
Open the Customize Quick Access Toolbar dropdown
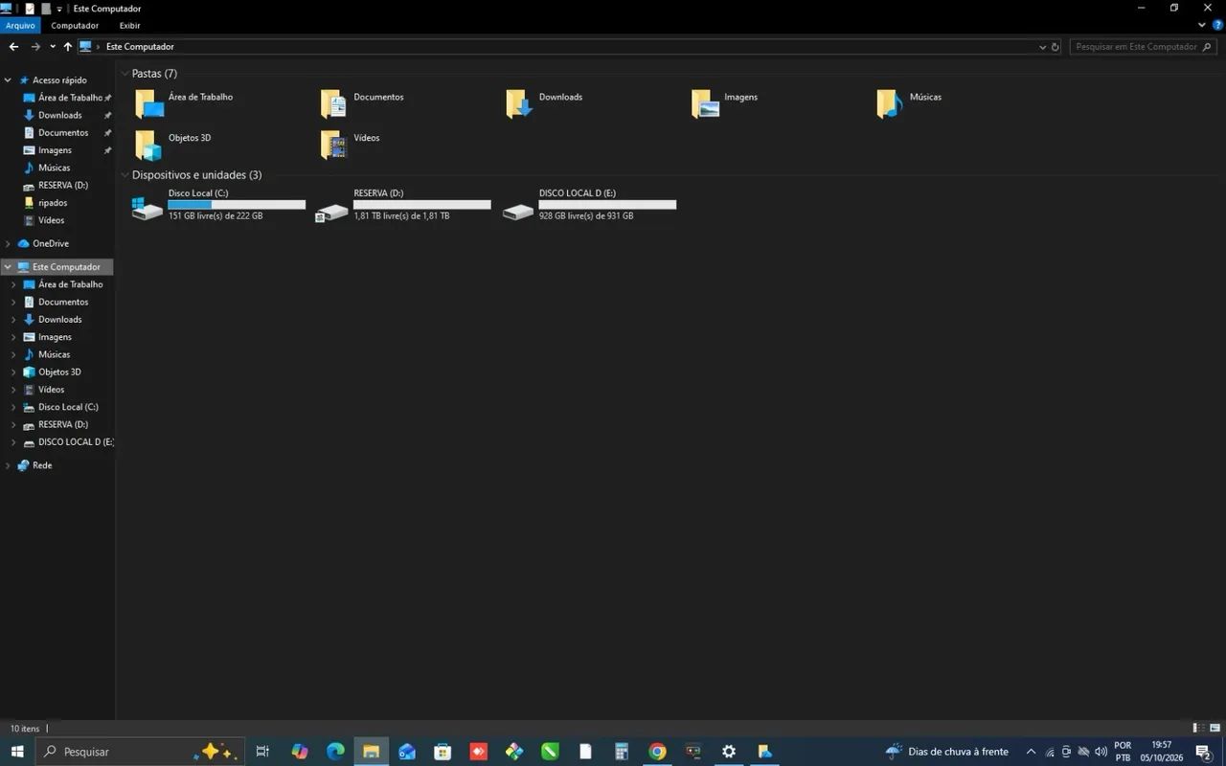click(59, 9)
